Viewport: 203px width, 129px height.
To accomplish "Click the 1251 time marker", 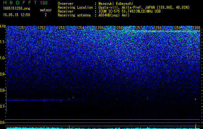I will (x=22, y=28).
